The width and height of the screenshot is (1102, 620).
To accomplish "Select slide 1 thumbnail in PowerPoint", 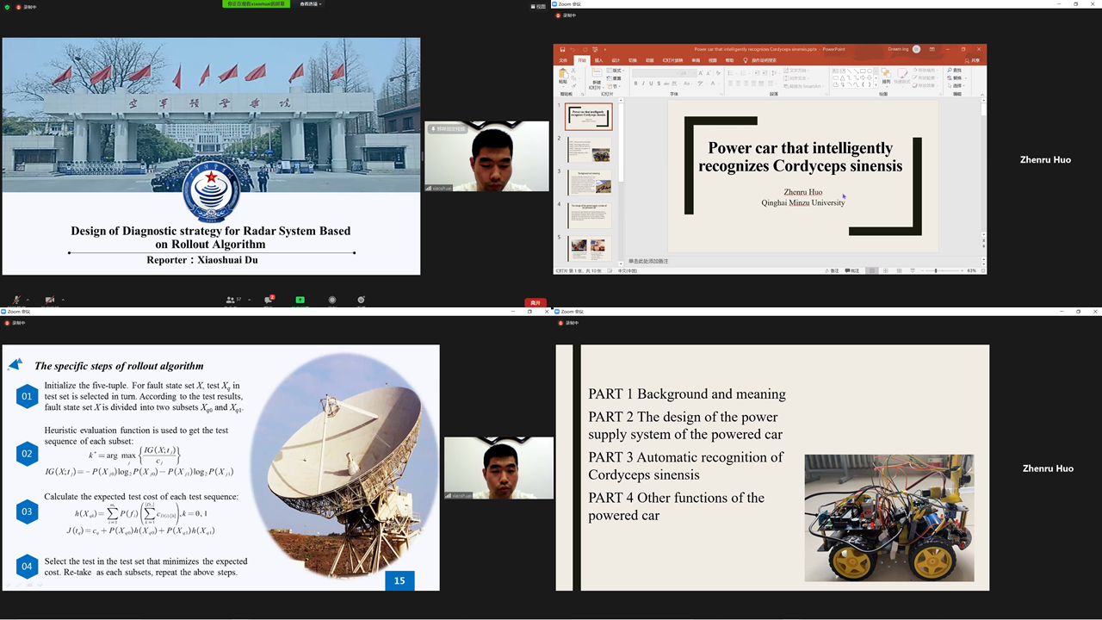I will [589, 117].
